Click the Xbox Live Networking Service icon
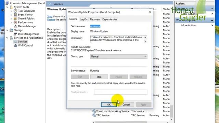The image size is (219, 123). [94, 111]
